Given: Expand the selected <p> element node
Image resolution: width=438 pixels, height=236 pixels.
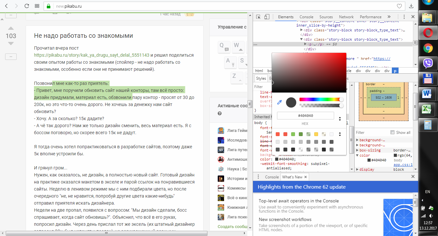Looking at the screenshot, I should coord(306,44).
